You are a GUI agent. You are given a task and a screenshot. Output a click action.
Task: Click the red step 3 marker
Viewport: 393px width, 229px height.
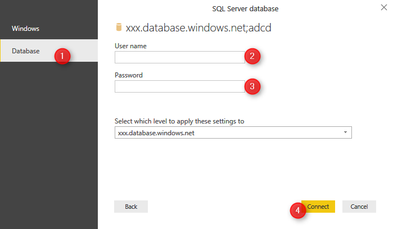click(x=252, y=86)
